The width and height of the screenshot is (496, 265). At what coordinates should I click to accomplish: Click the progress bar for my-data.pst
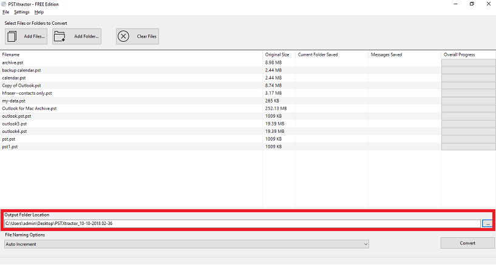(469, 101)
